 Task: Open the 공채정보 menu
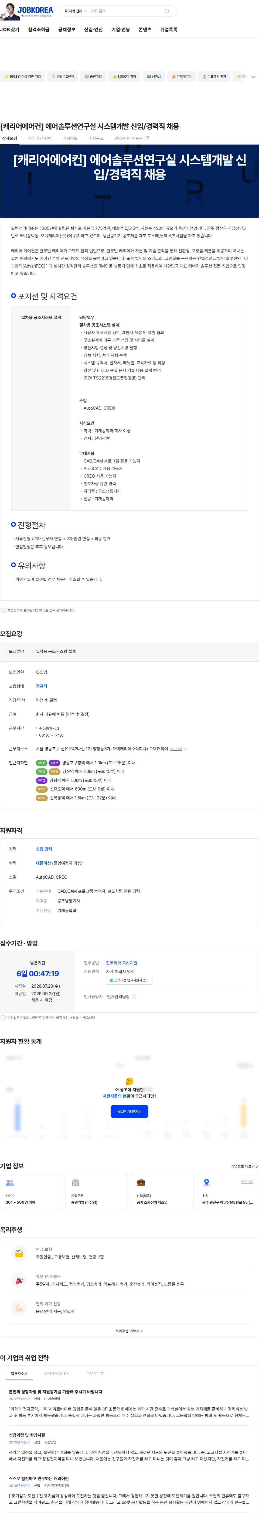[67, 29]
